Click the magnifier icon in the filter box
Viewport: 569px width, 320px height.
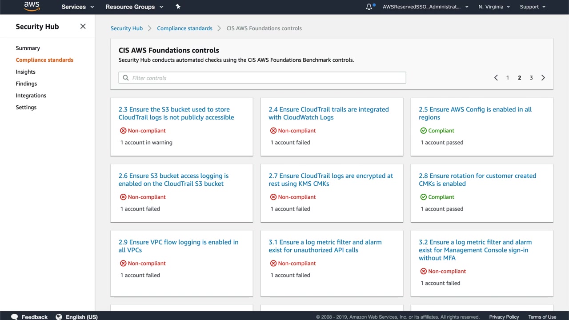(126, 78)
